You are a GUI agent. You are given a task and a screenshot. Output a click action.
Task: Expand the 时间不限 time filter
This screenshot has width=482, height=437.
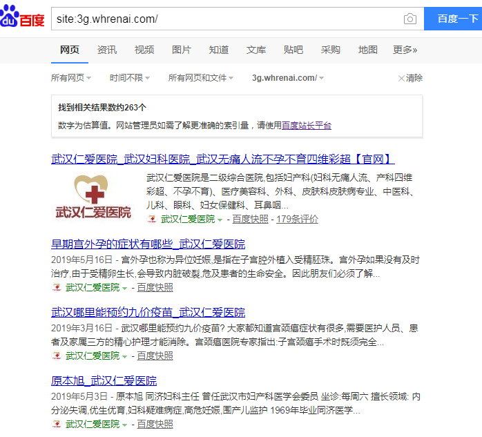[130, 78]
